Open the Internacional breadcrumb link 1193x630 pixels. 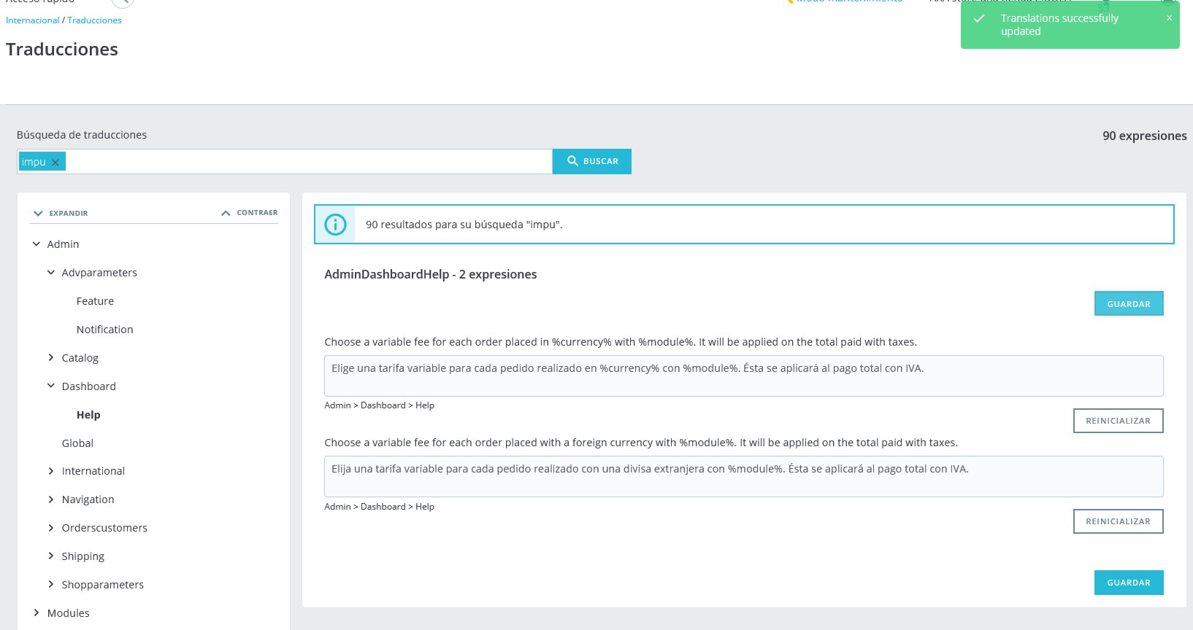tap(33, 20)
